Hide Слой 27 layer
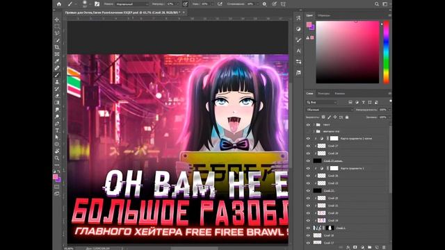 [x=308, y=146]
